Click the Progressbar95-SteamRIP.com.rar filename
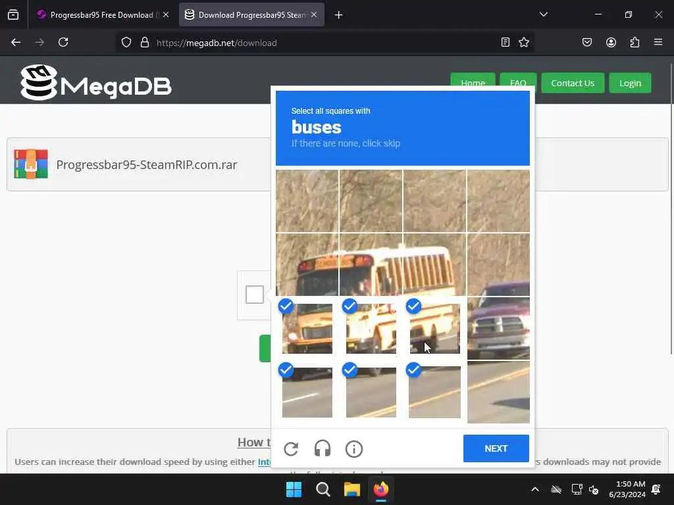 point(147,164)
